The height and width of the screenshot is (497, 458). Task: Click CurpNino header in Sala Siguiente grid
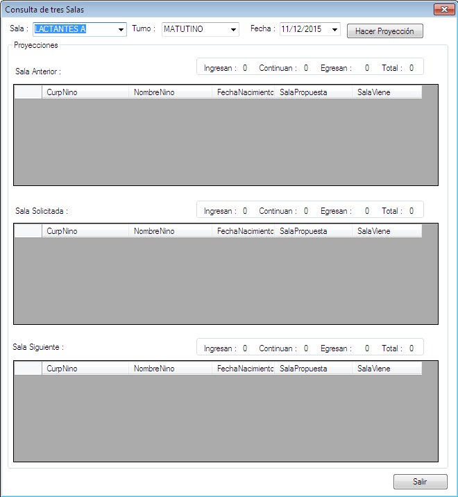[85, 369]
